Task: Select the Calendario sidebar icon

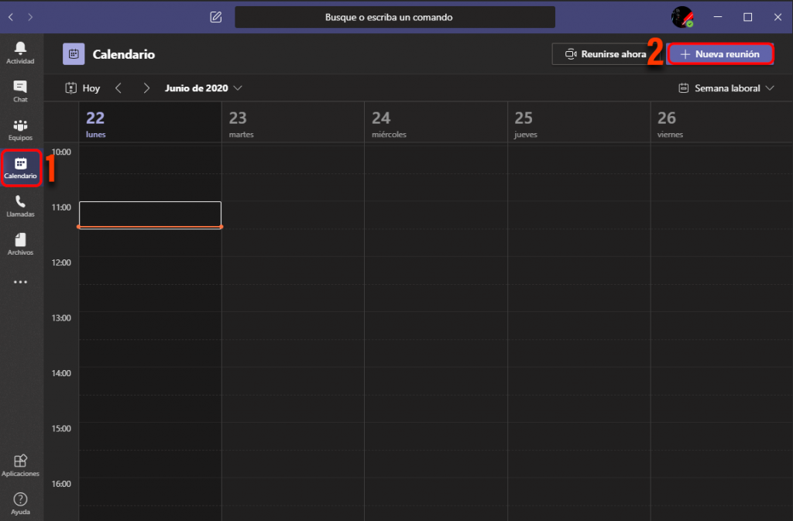Action: pyautogui.click(x=19, y=167)
